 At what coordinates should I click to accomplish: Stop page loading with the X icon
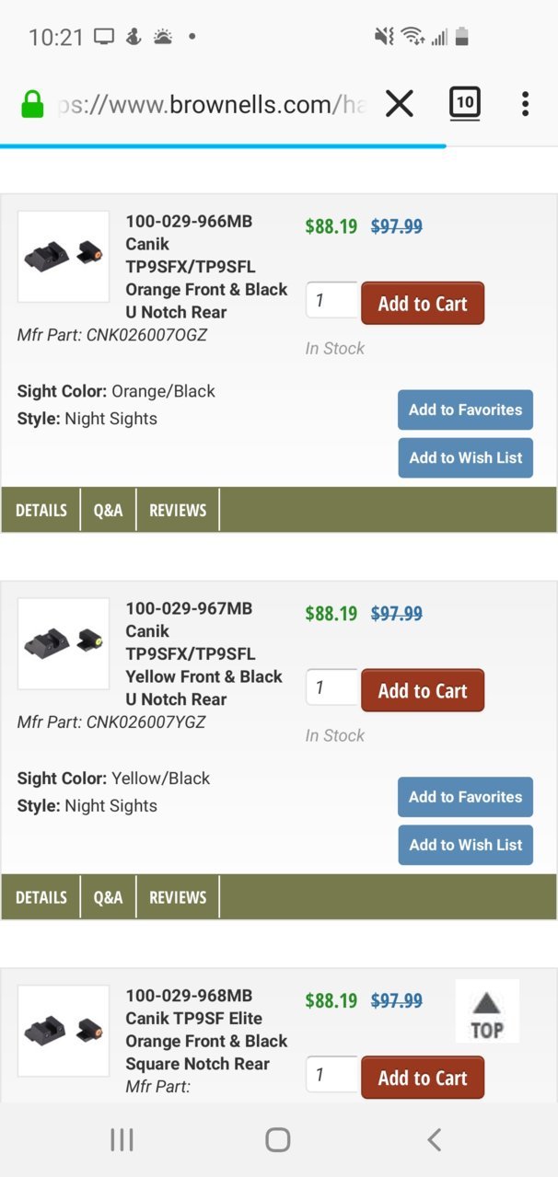pos(399,104)
